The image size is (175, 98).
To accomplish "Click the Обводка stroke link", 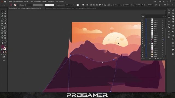I will 21,5.
